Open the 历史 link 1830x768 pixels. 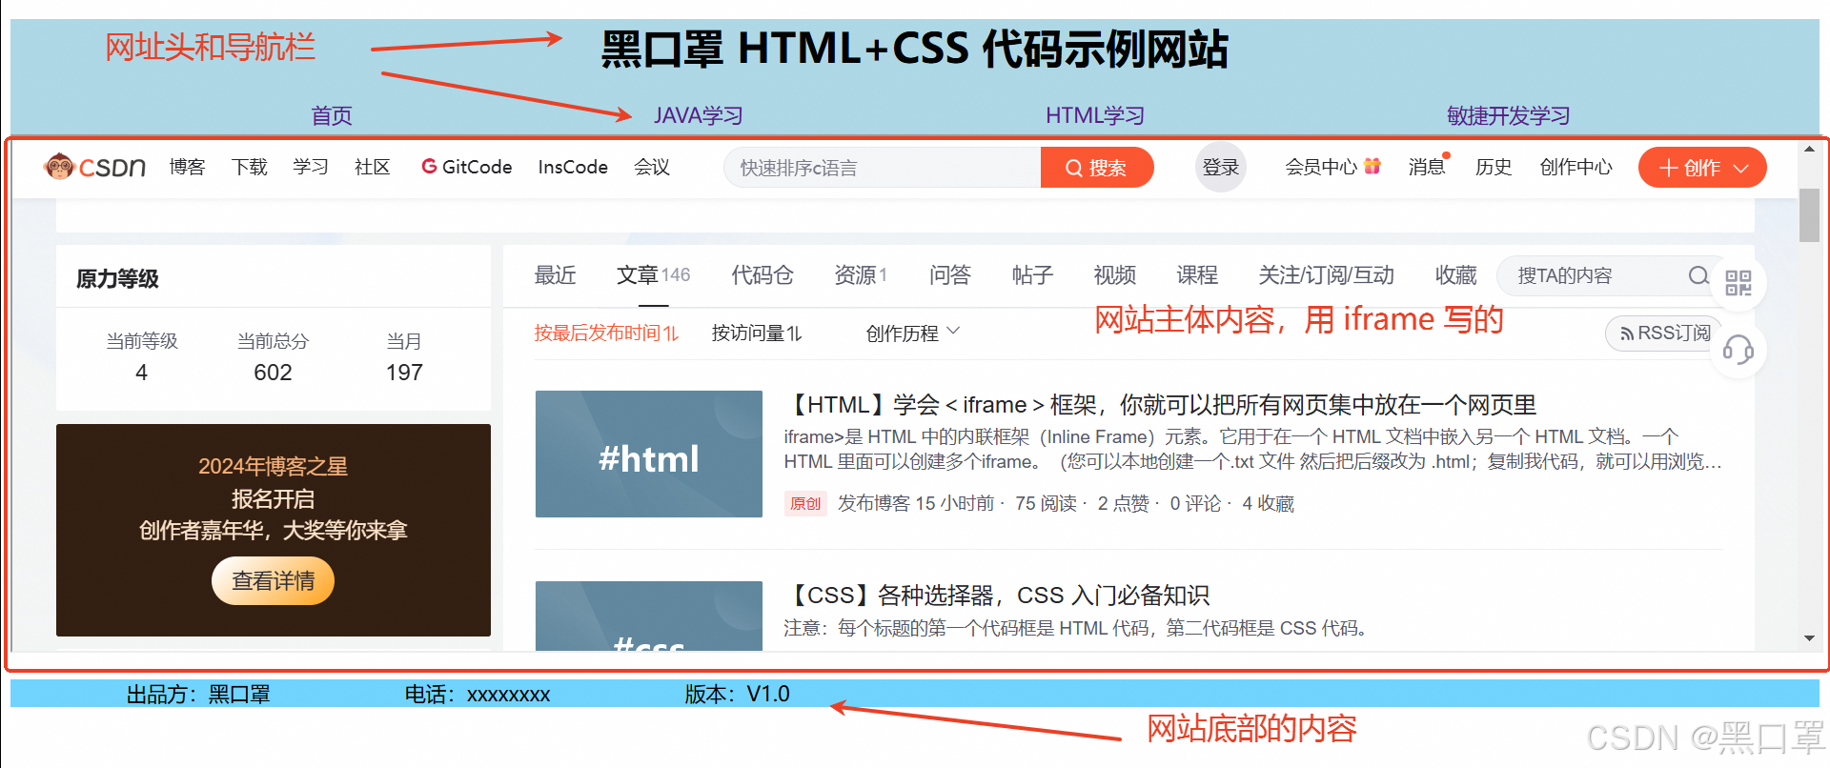pos(1494,167)
